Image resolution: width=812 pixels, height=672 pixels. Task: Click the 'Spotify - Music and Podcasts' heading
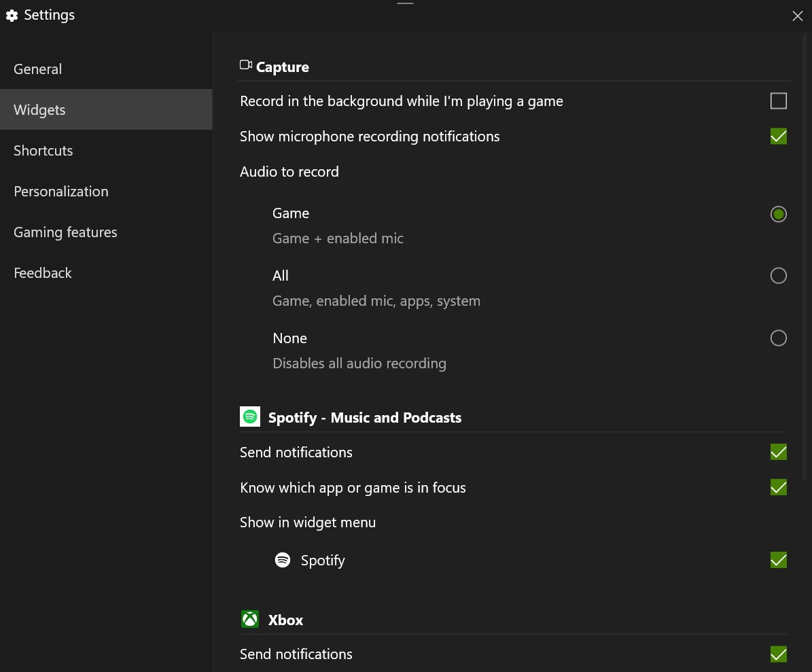point(365,418)
